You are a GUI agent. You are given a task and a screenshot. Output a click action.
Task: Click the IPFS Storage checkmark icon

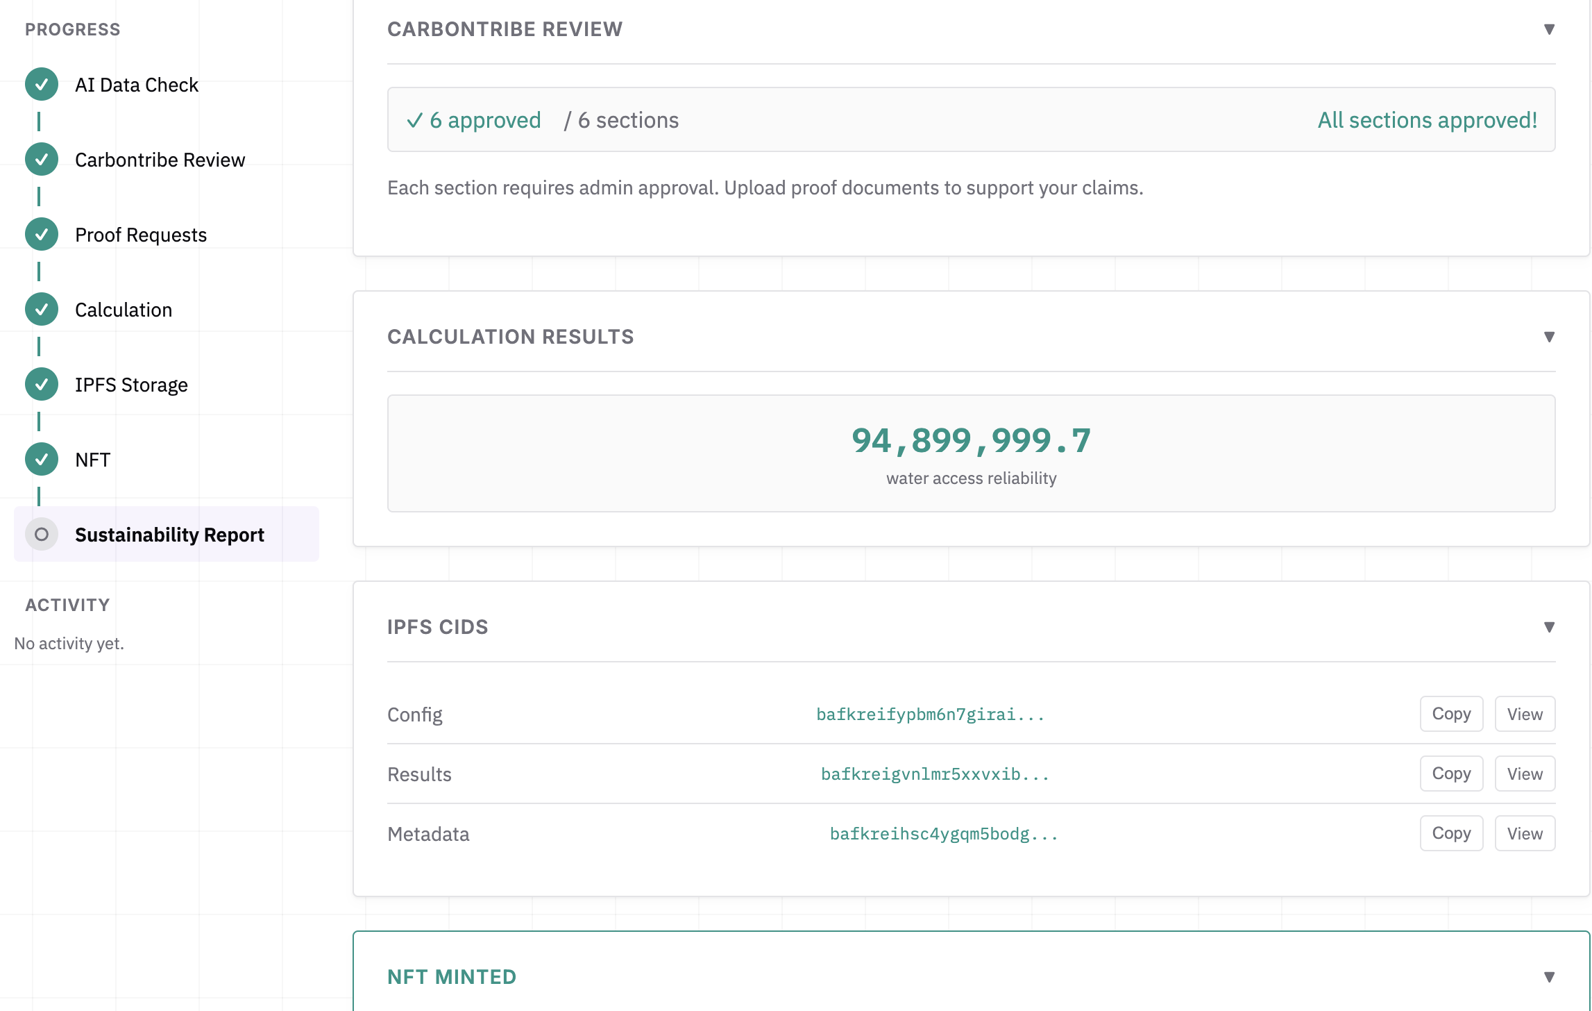(x=42, y=385)
